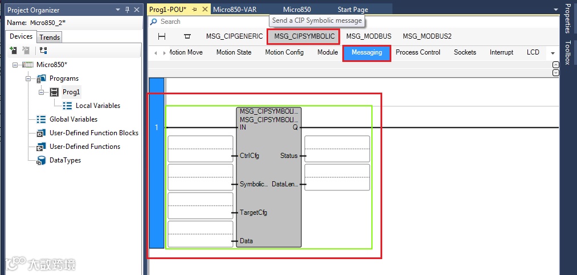
Task: Open the Micro850-VAR document tab
Action: pos(235,10)
